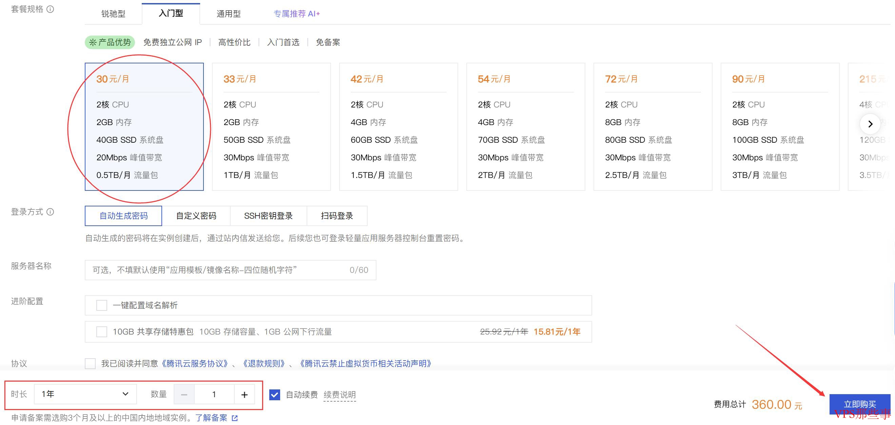The height and width of the screenshot is (425, 895).
Task: Click the 服务器名称 input field
Action: [230, 270]
